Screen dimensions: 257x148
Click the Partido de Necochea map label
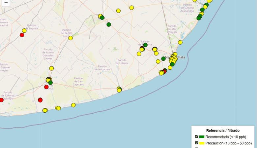pos(102,68)
